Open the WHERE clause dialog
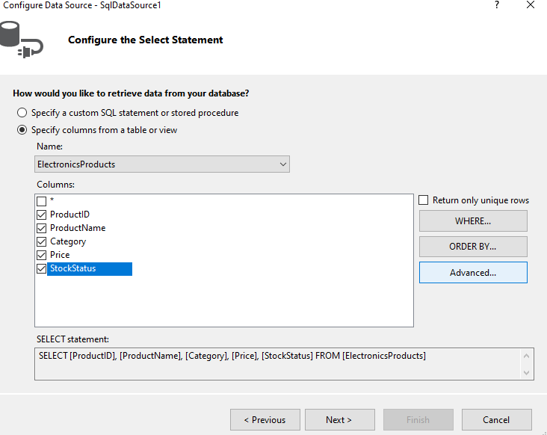The height and width of the screenshot is (435, 547). tap(473, 220)
